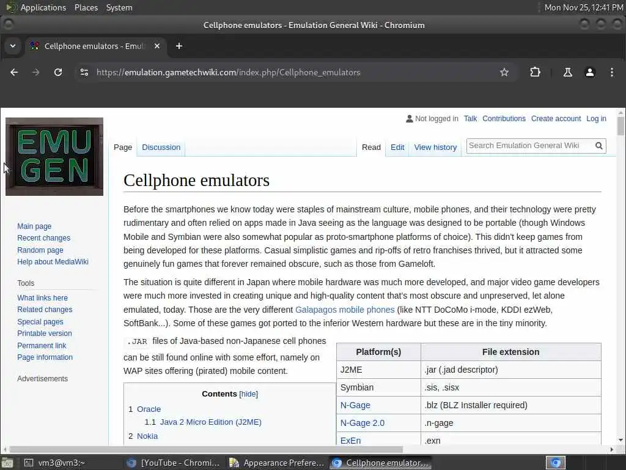Click the browser forward arrow

point(35,72)
